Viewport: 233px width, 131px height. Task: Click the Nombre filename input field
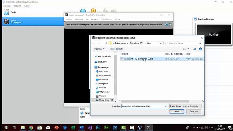click(x=143, y=106)
